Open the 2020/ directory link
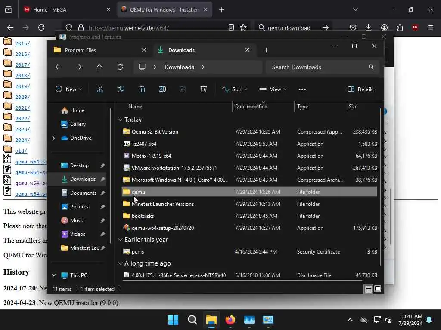441x330 pixels. 22,97
